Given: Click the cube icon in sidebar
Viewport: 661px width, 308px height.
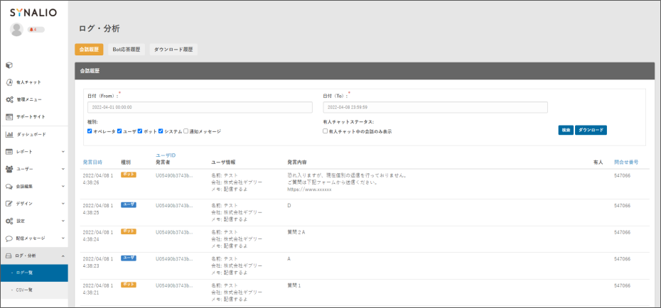Looking at the screenshot, I should point(10,65).
